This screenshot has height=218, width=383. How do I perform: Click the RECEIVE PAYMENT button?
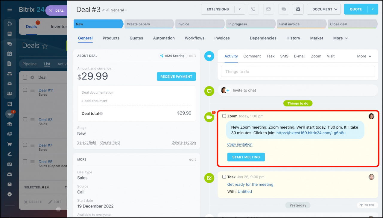pyautogui.click(x=176, y=77)
